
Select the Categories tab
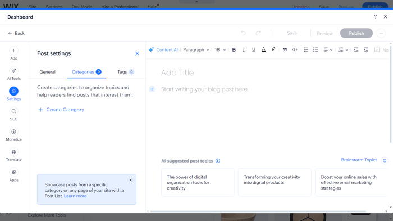86,72
